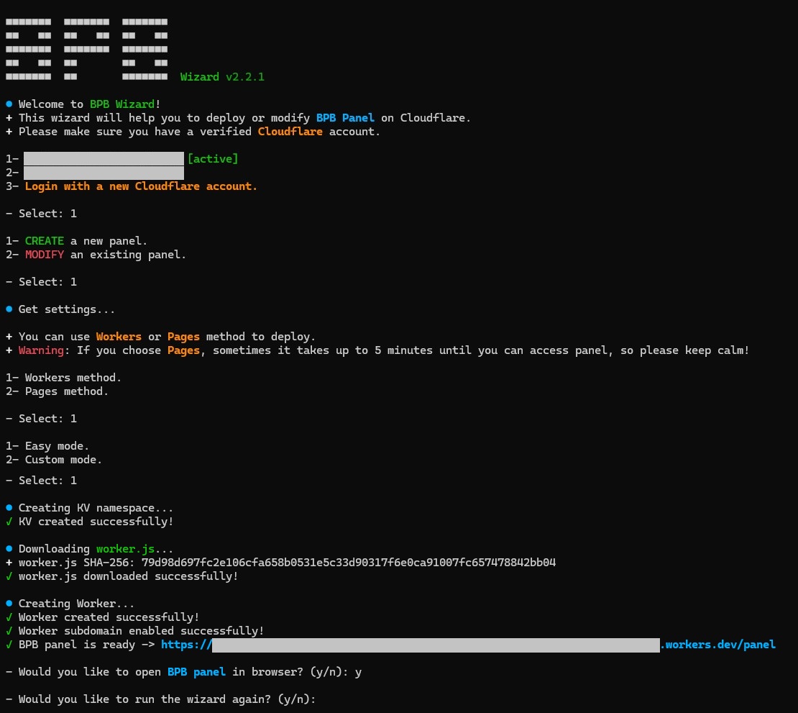Click 'Login with a new Cloudflare account.' option

[141, 186]
